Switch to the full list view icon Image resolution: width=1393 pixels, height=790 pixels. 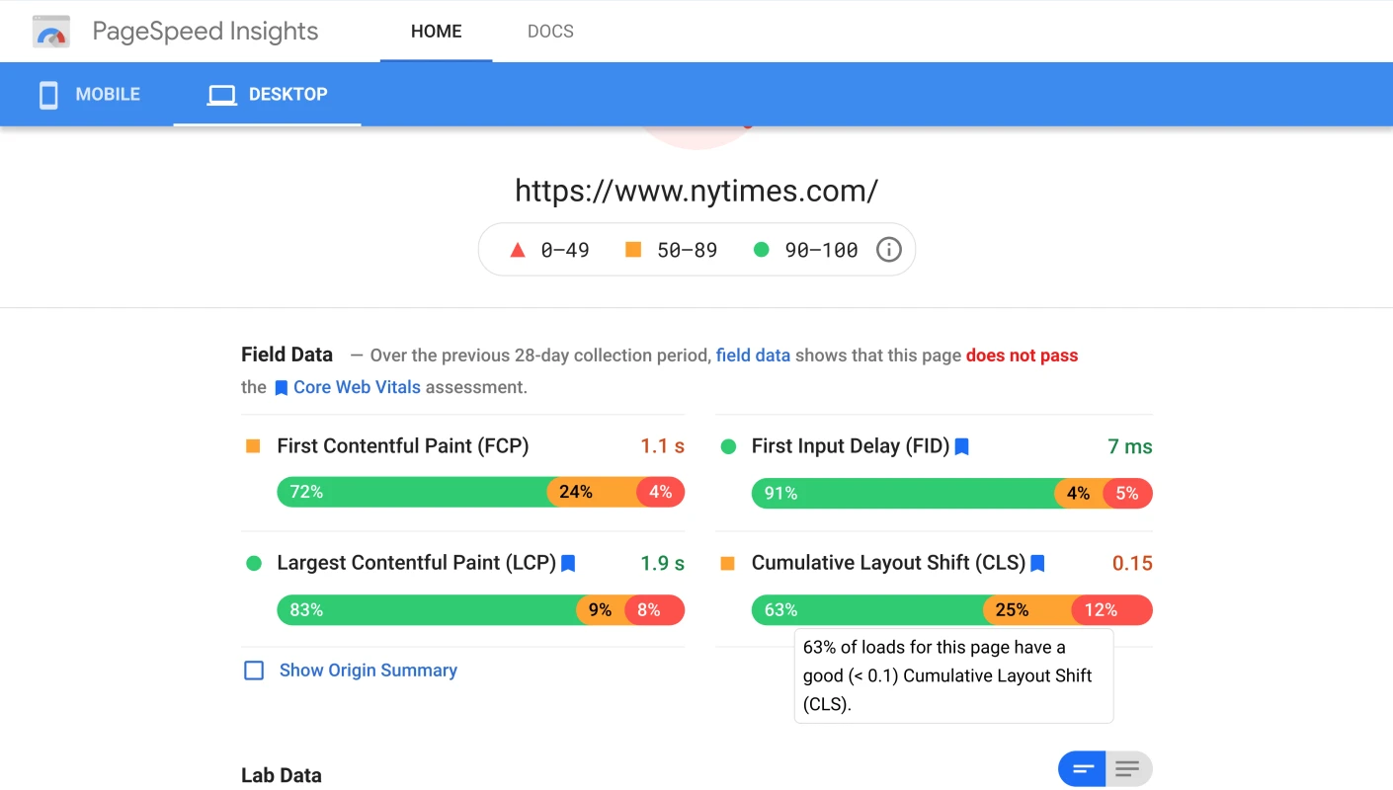click(1128, 768)
